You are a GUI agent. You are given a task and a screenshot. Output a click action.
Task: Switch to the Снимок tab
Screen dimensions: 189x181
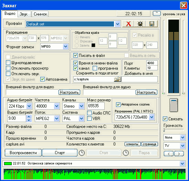click(40, 14)
